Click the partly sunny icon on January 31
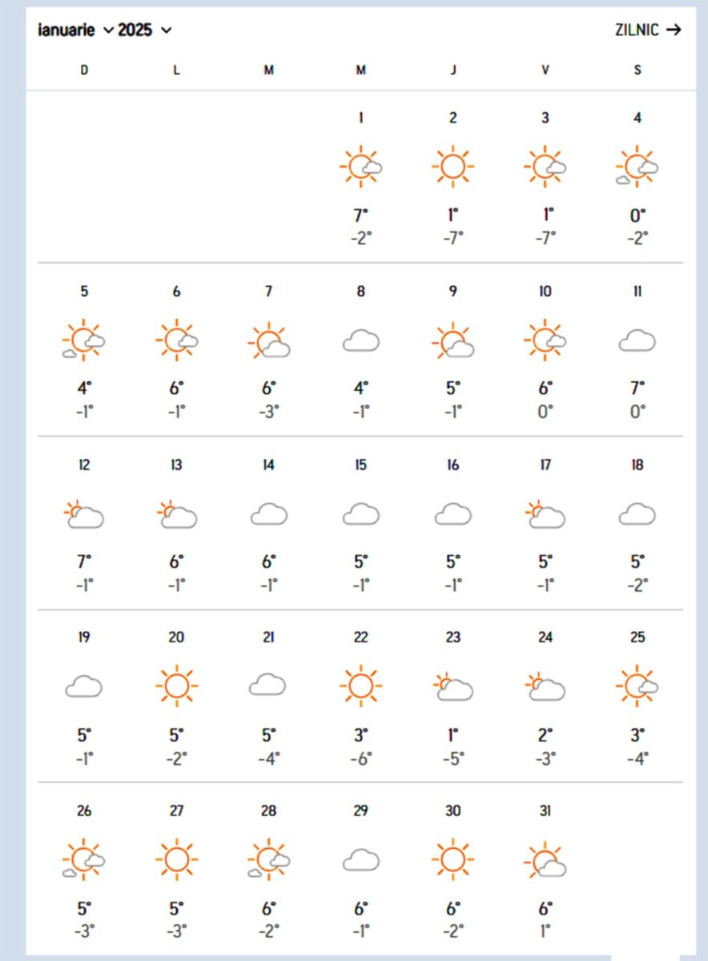 (545, 858)
